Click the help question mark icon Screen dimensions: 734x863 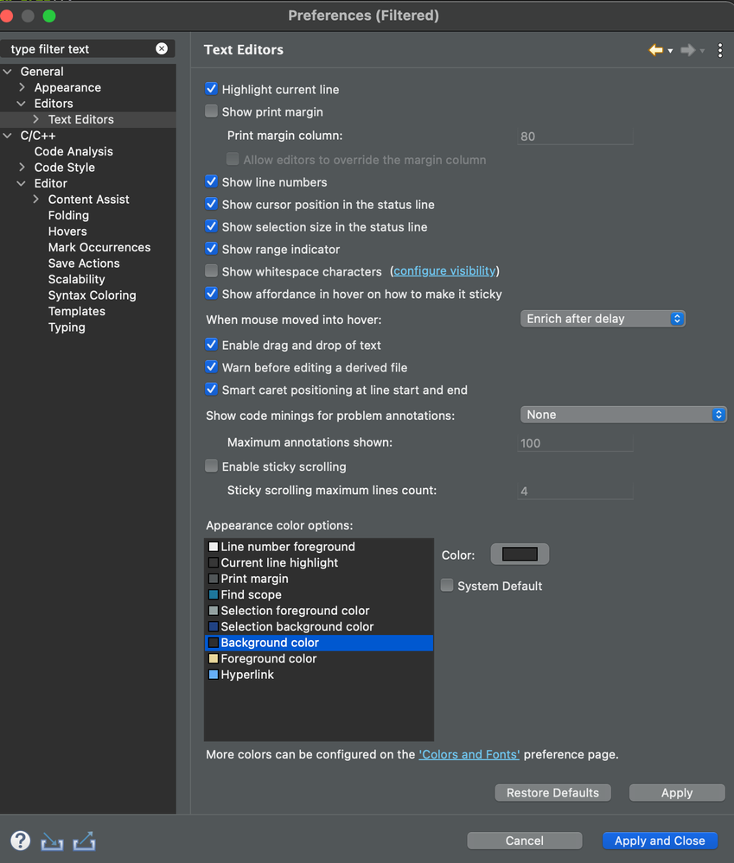click(x=21, y=841)
